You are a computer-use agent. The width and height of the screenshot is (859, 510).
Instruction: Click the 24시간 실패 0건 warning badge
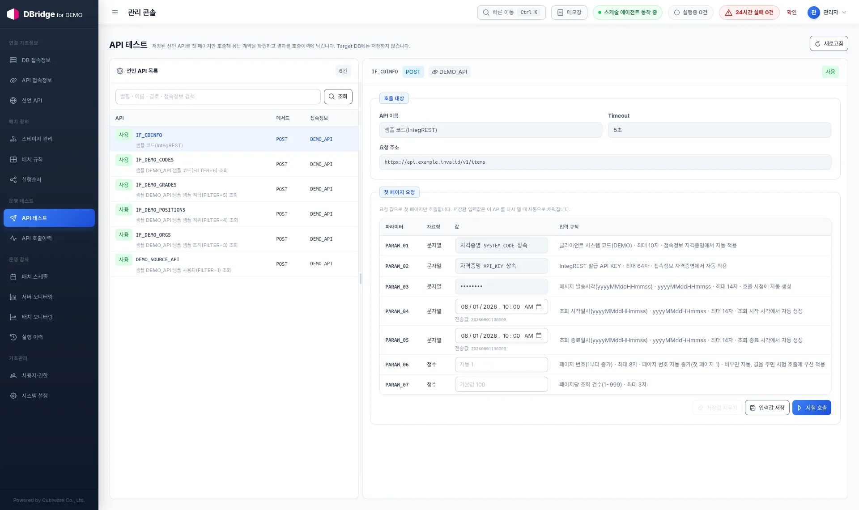(x=749, y=13)
